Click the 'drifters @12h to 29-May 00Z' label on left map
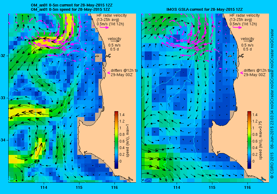 coord(124,72)
